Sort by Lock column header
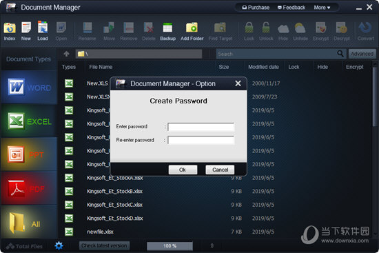Screen dimensions: 379x253 294,67
